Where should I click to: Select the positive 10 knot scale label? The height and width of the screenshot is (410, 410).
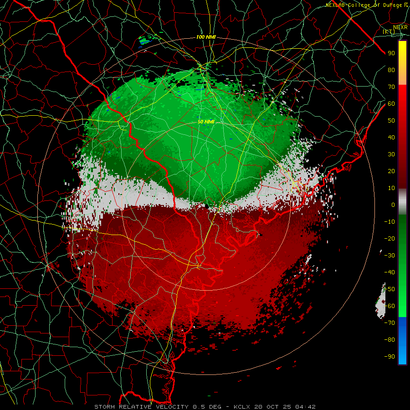391,188
